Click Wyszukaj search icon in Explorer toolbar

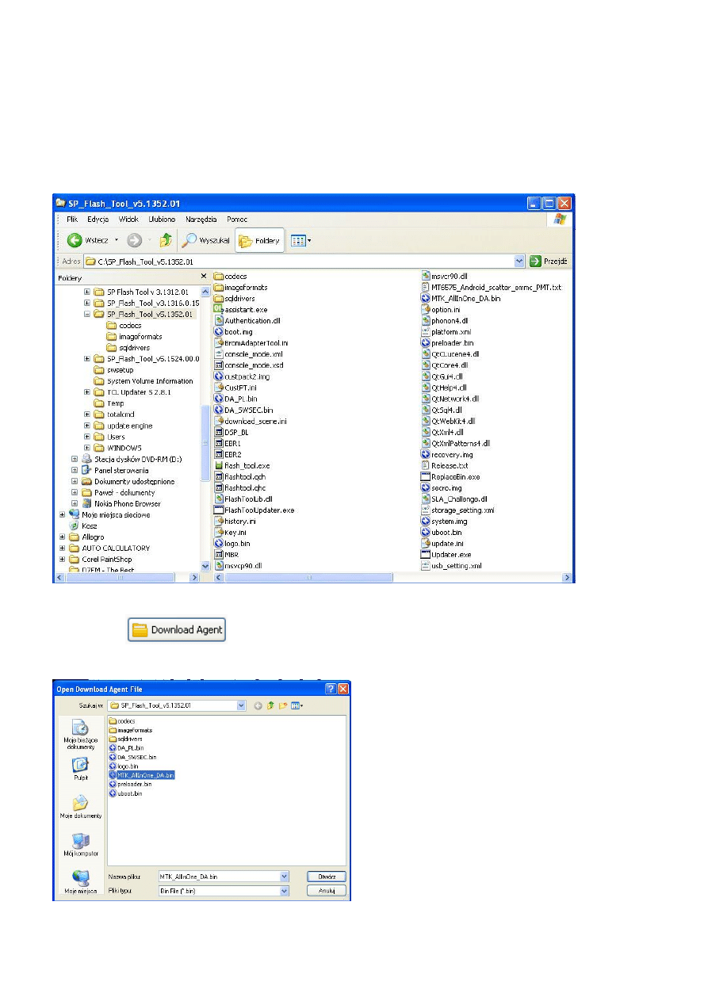pyautogui.click(x=189, y=240)
